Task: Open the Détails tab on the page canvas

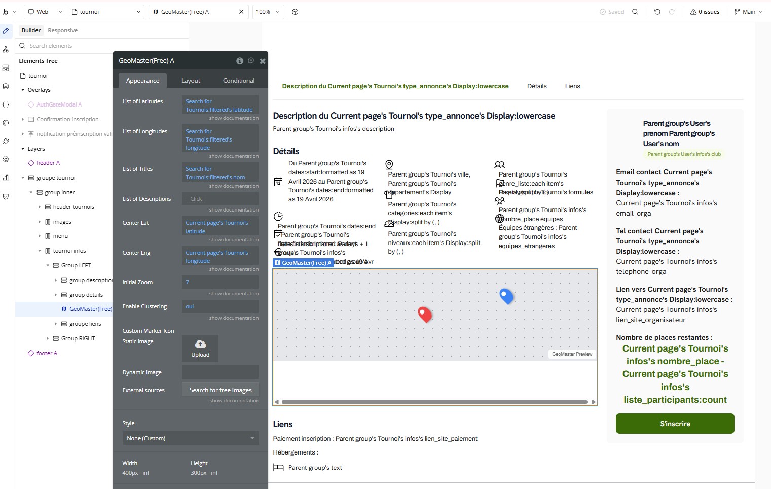Action: [x=537, y=86]
